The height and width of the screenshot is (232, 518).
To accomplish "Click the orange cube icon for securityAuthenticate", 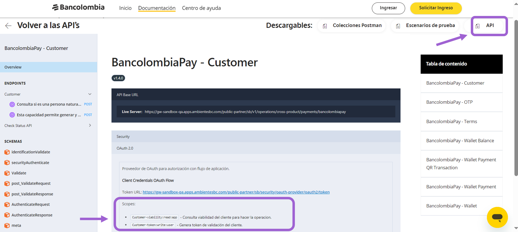I will (7, 163).
